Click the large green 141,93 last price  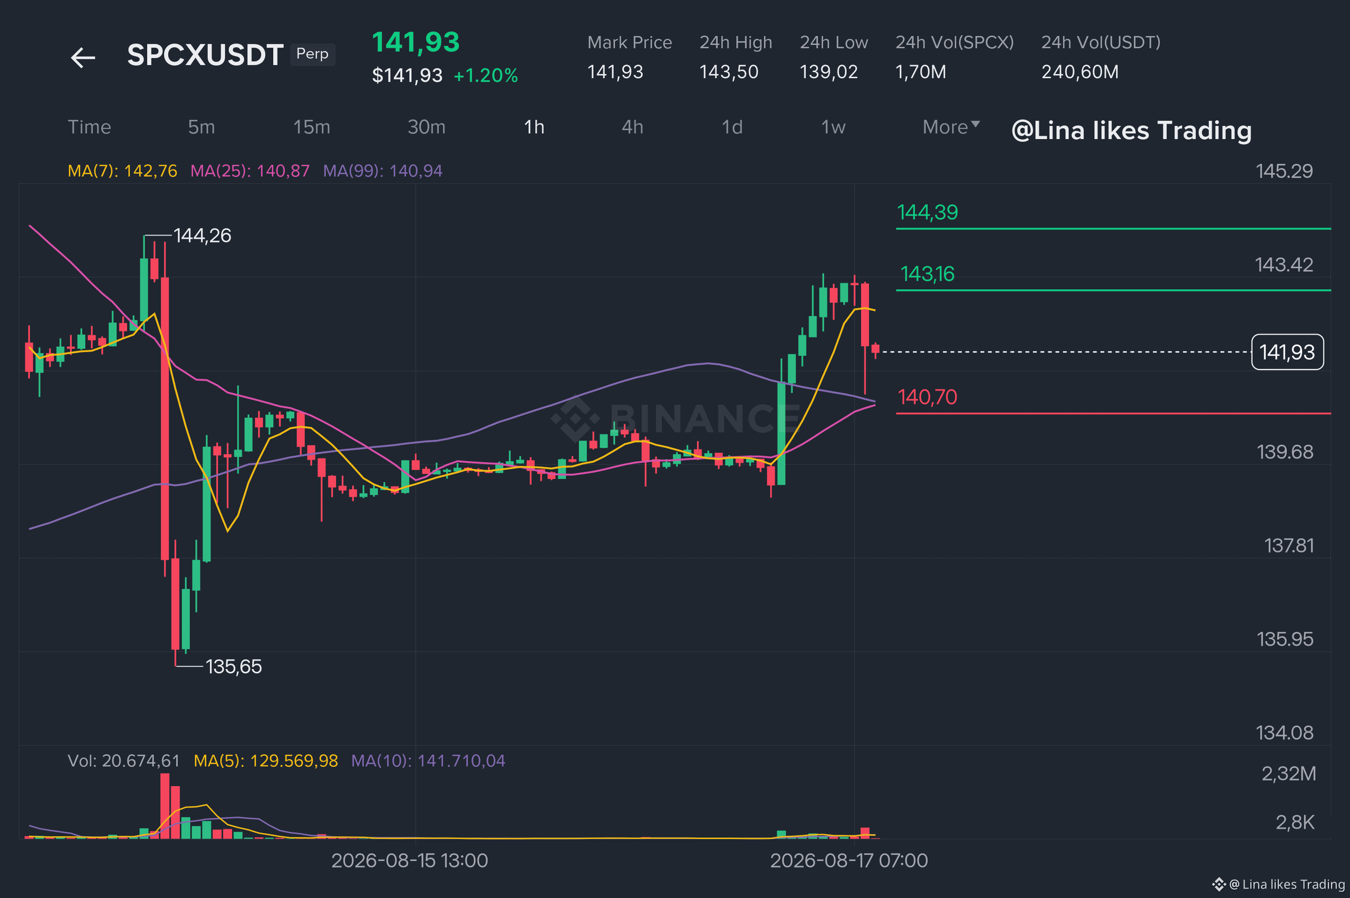[416, 42]
